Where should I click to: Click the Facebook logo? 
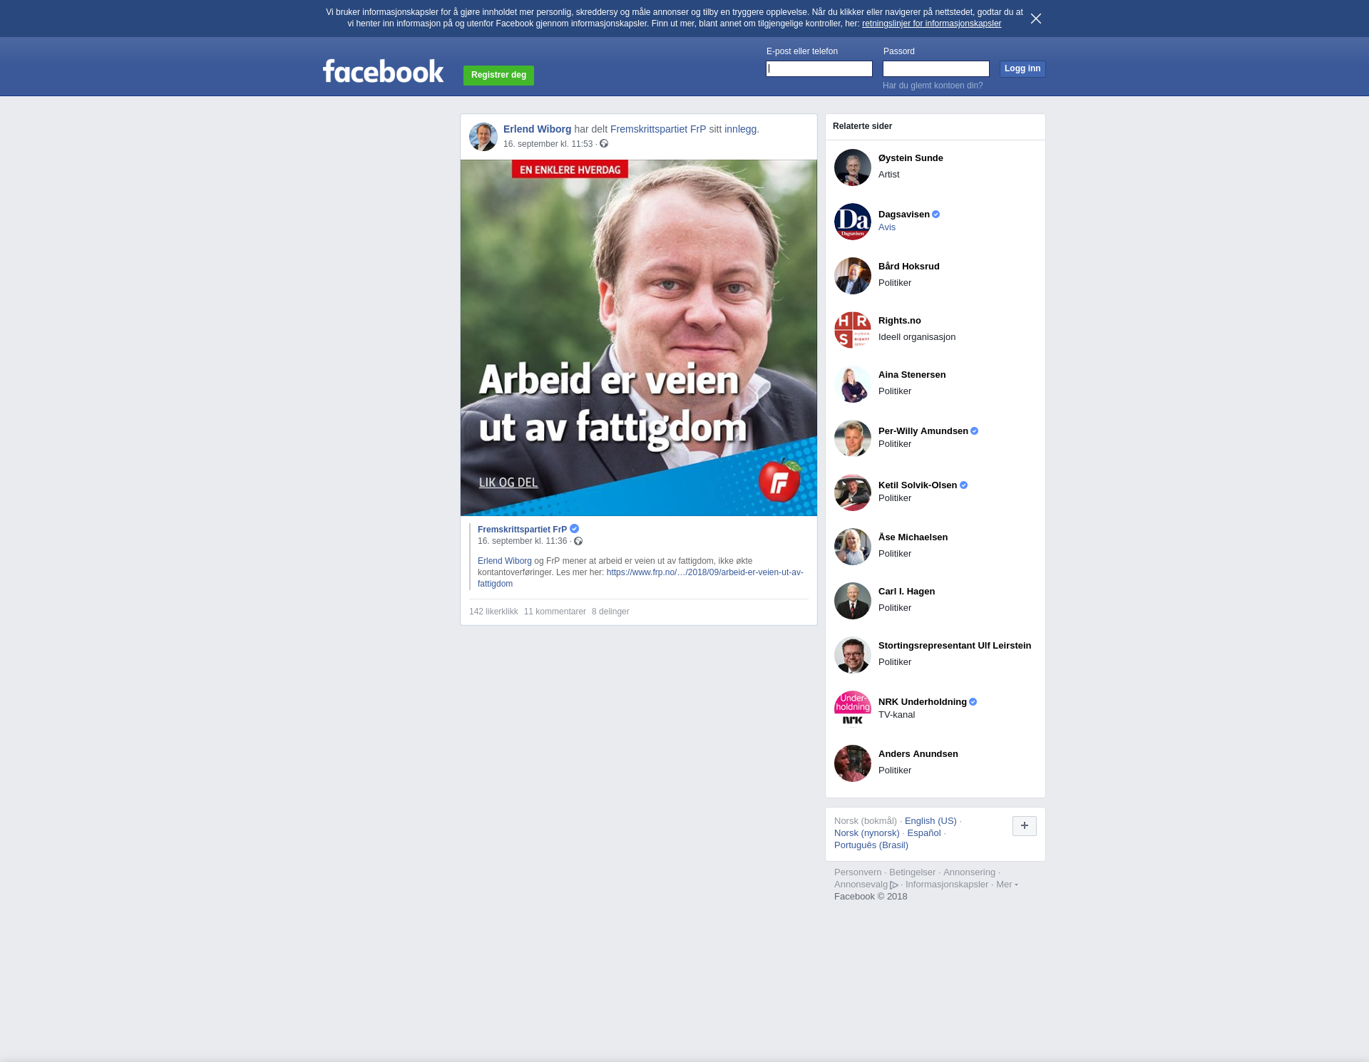383,71
